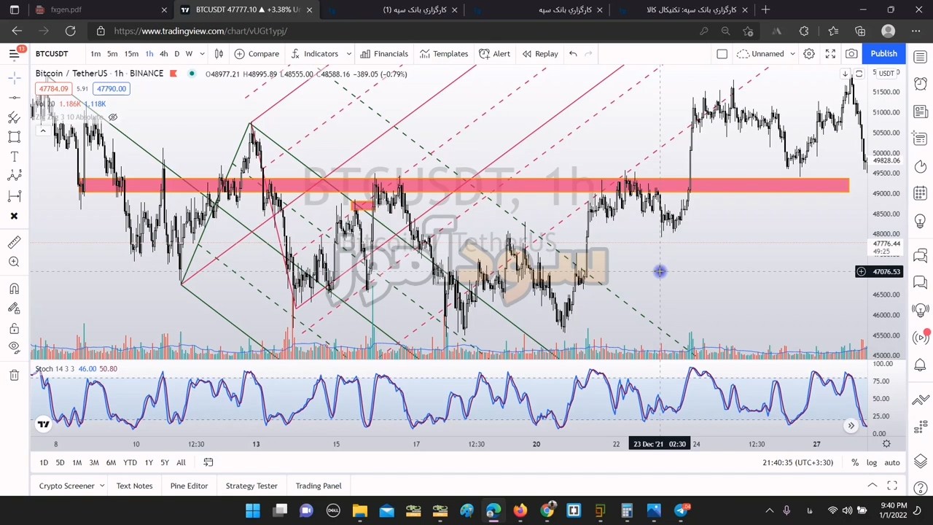Start bar Replay mode

point(539,53)
